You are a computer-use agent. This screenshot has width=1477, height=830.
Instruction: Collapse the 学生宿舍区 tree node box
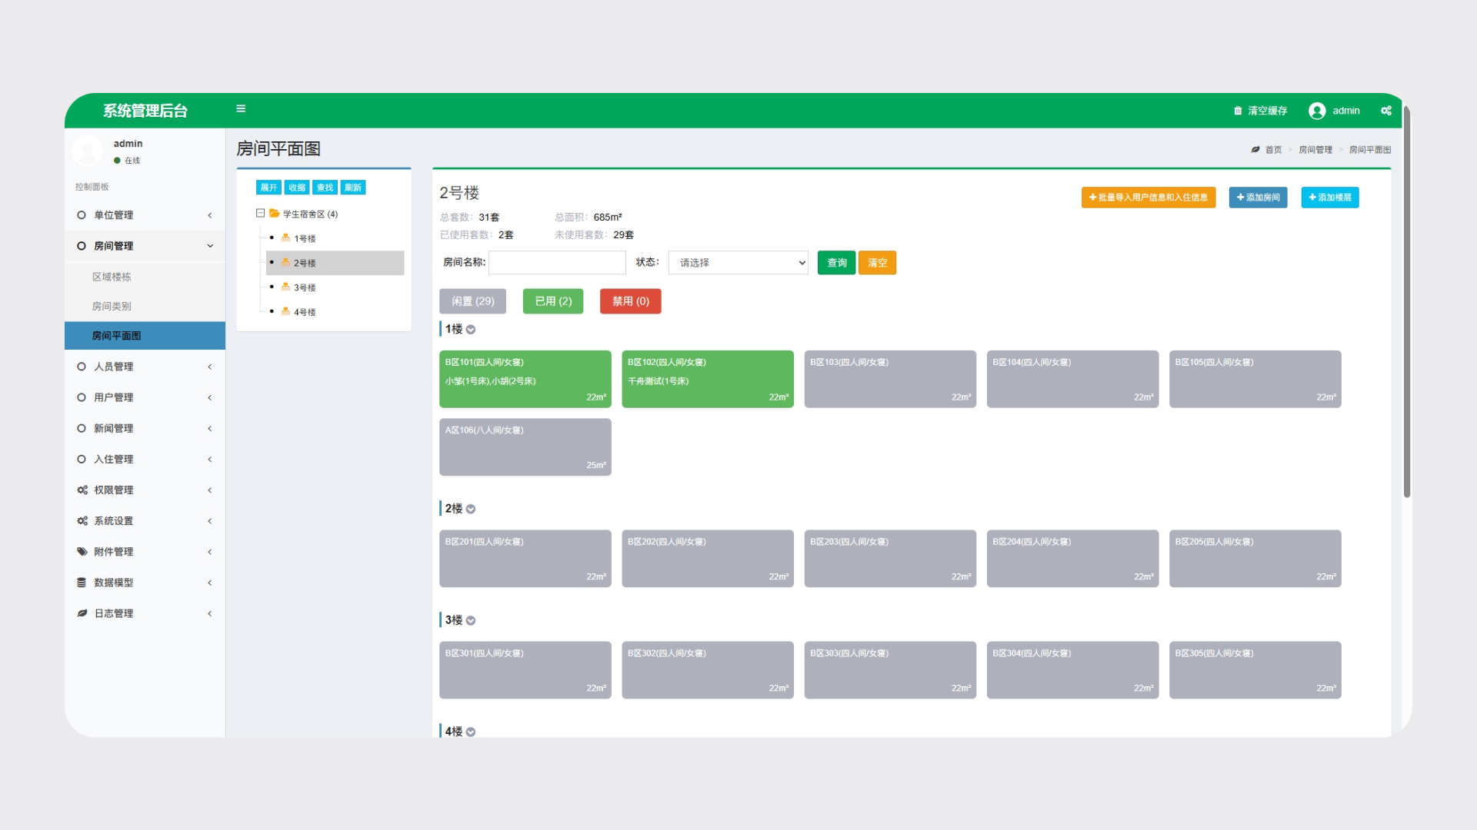coord(260,214)
